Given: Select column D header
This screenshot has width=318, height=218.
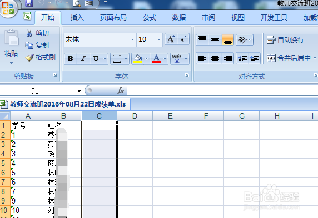Looking at the screenshot, I should [x=135, y=116].
